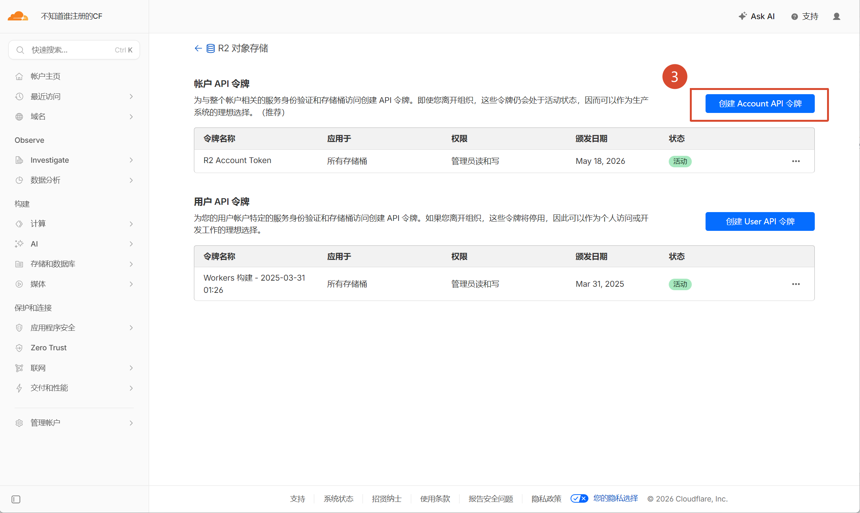This screenshot has width=860, height=513.
Task: Open 您的隐私选择 link
Action: point(615,498)
